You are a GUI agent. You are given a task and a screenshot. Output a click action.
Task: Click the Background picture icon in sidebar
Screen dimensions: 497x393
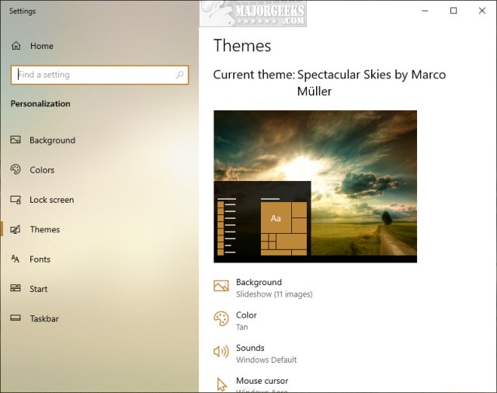(x=16, y=140)
